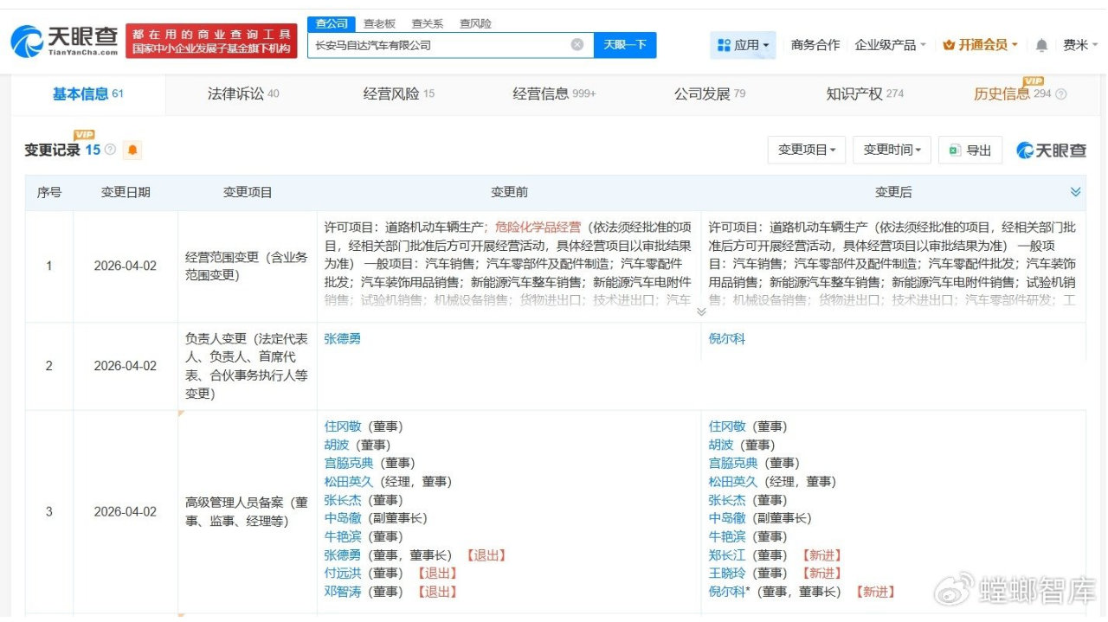Click the 导出 export button
Viewport: 1108px width, 622px height.
point(970,150)
